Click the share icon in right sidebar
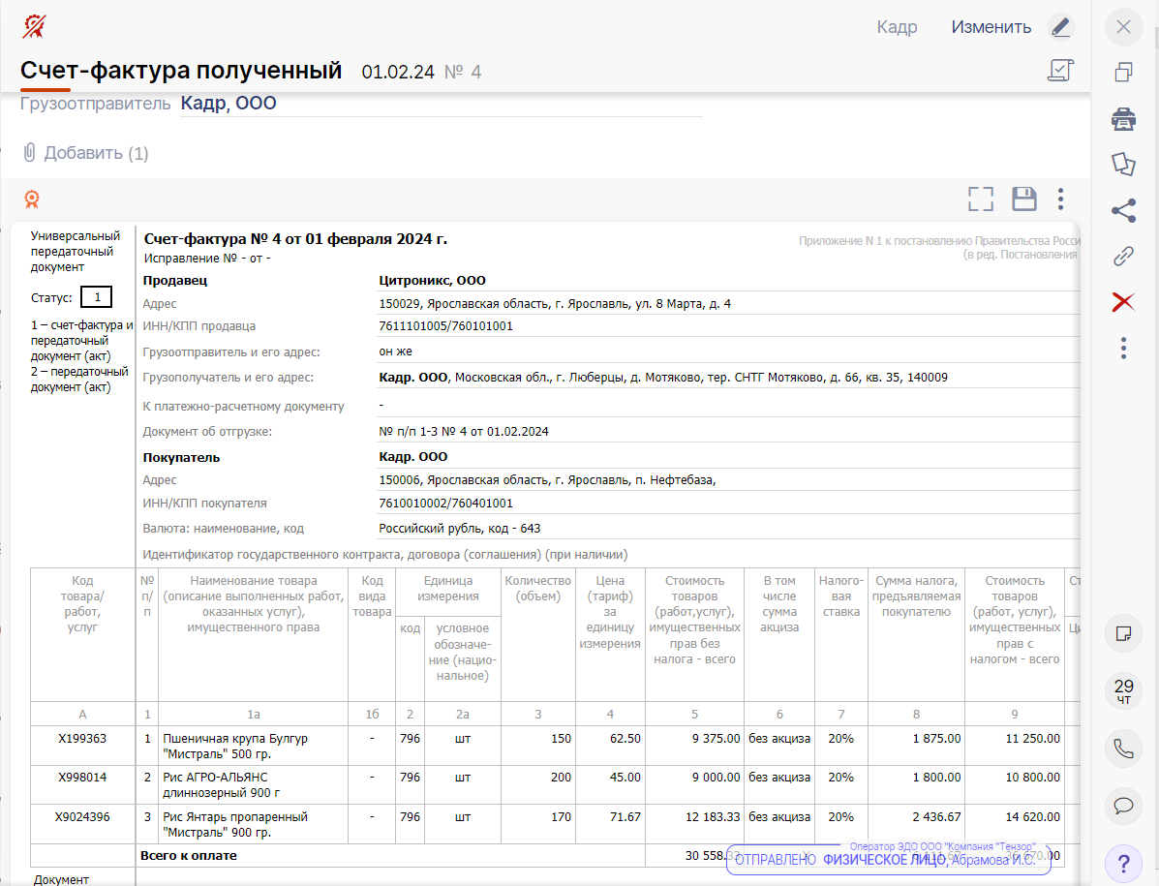The image size is (1159, 886). [x=1123, y=210]
